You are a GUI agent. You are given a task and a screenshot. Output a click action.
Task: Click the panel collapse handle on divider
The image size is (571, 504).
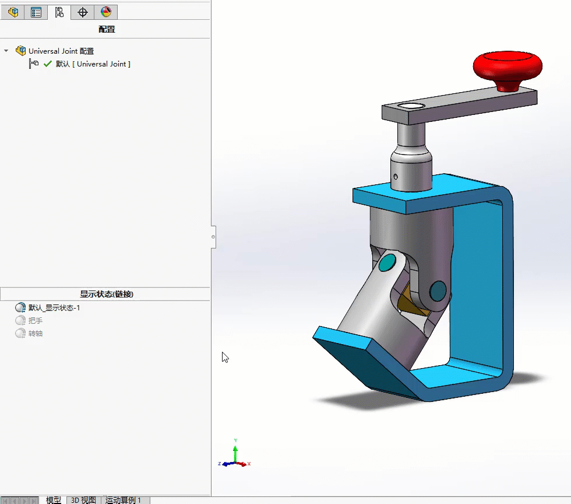[213, 236]
